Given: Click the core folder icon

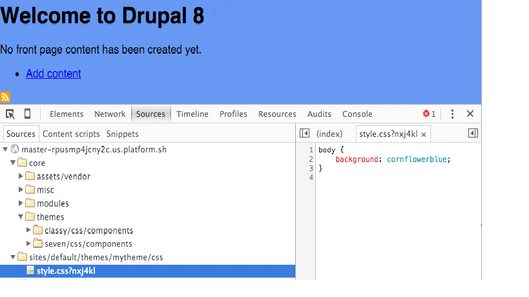Looking at the screenshot, I should click(x=22, y=163).
